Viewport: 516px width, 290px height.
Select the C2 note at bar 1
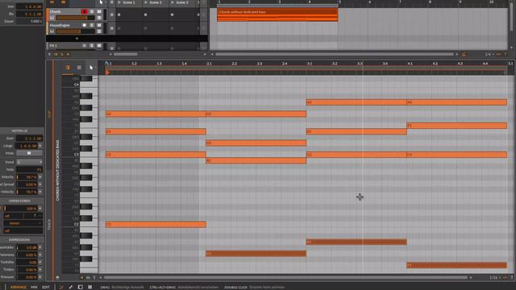coord(156,225)
